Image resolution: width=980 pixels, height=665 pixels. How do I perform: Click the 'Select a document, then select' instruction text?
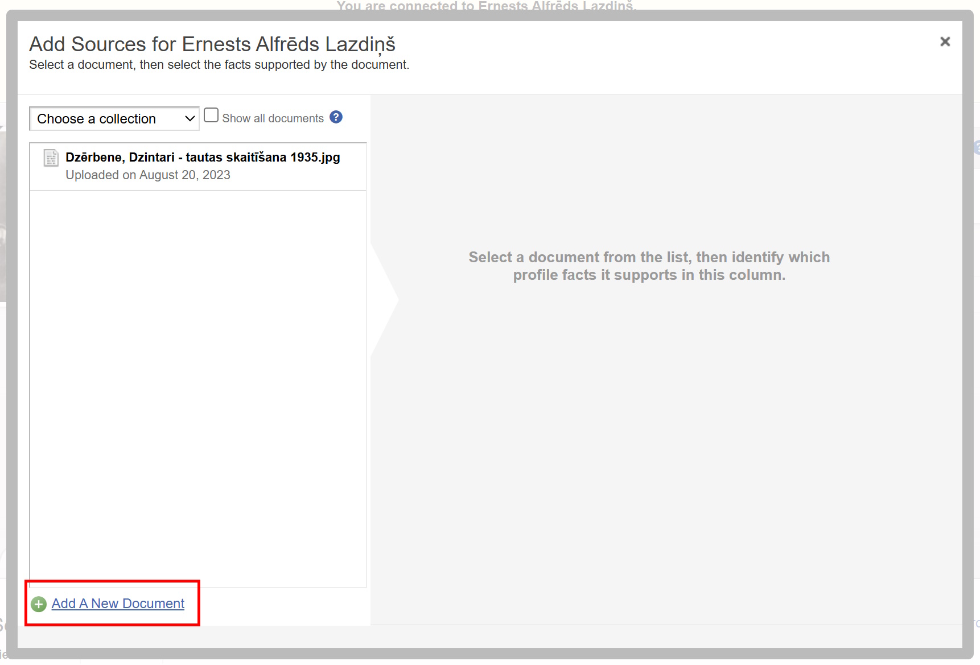[219, 65]
